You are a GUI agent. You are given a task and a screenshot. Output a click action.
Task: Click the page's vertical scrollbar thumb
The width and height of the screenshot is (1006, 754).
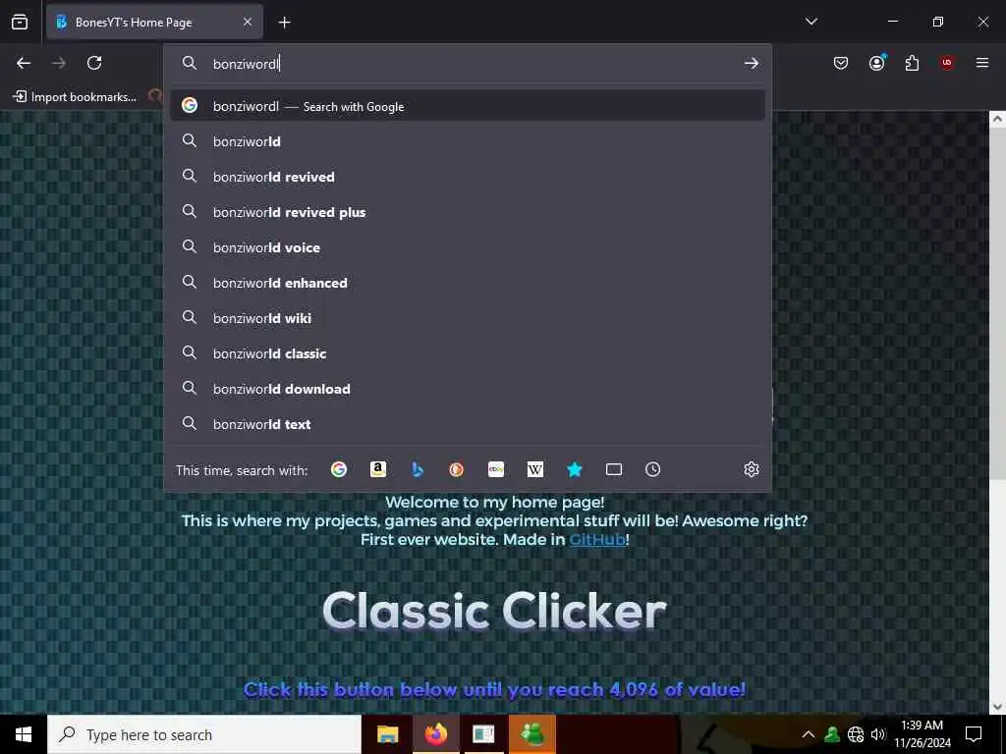tap(997, 302)
